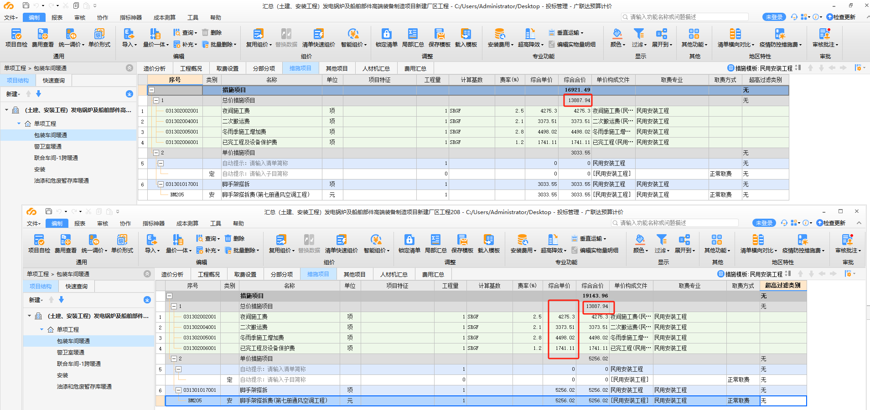Click 未登录 button in lower window
The width and height of the screenshot is (870, 410).
pos(764,223)
